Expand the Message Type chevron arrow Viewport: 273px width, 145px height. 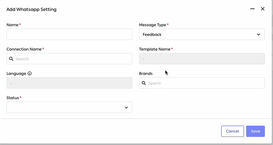point(258,35)
